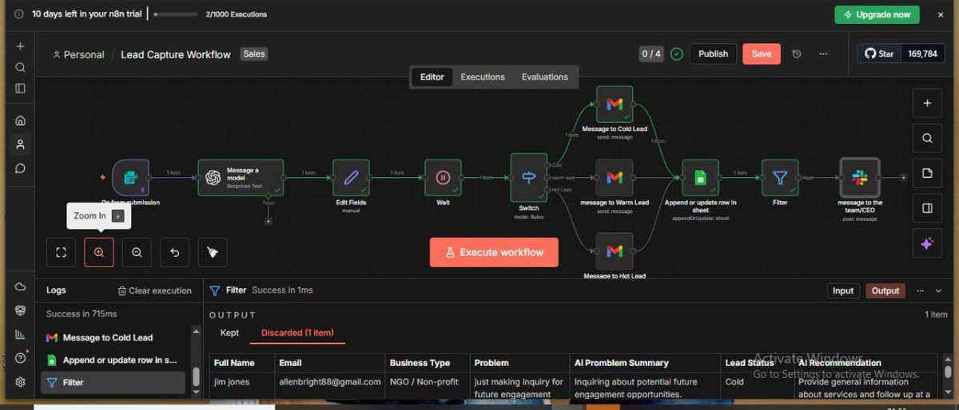The image size is (959, 410).
Task: Open the cloud icon in left sidebar
Action: click(21, 287)
